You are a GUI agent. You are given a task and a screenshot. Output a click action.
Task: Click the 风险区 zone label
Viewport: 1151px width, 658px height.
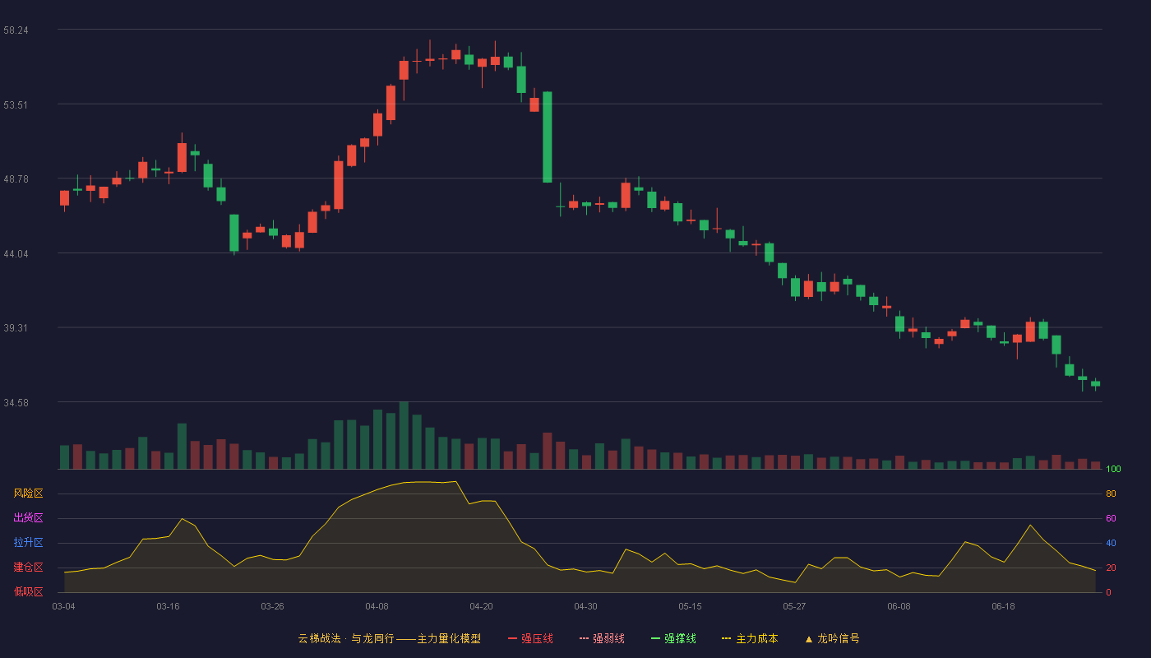tap(29, 493)
